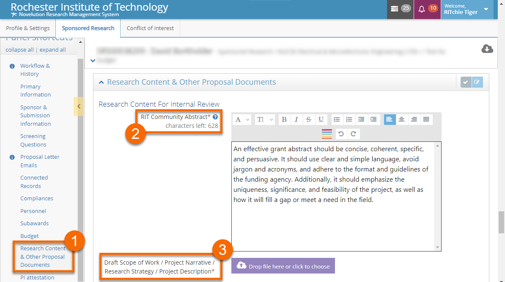Switch to the Profile & Settings tab
This screenshot has width=505, height=282.
28,28
